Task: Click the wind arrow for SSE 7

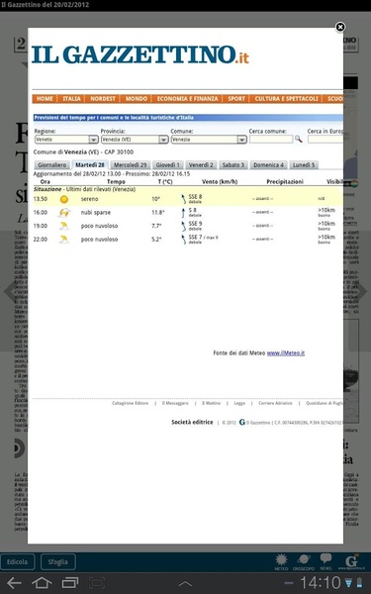Action: pos(184,240)
